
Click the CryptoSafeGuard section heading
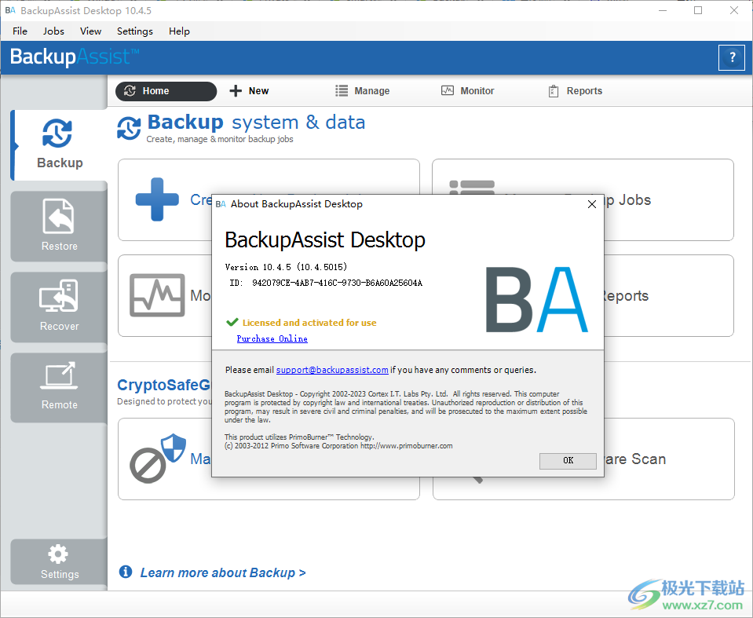[x=164, y=385]
